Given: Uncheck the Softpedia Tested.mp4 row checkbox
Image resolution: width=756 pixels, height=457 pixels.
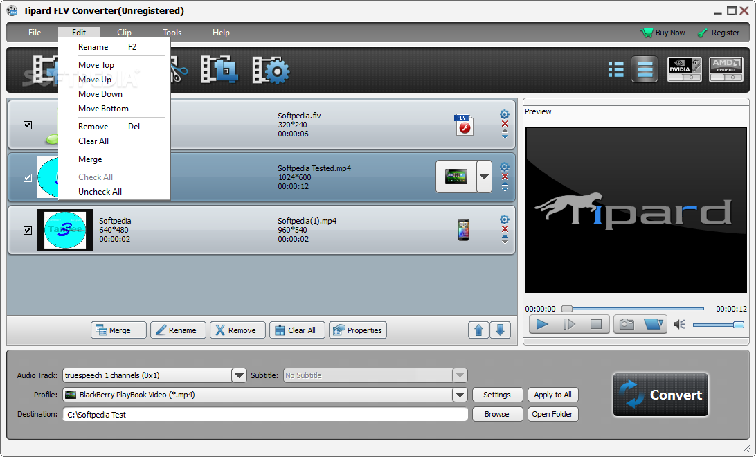Looking at the screenshot, I should [28, 178].
